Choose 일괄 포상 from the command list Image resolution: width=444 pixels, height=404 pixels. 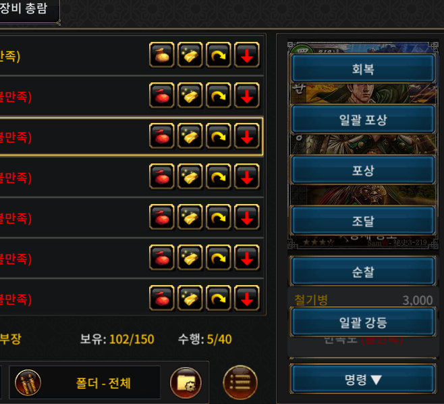[x=363, y=120]
